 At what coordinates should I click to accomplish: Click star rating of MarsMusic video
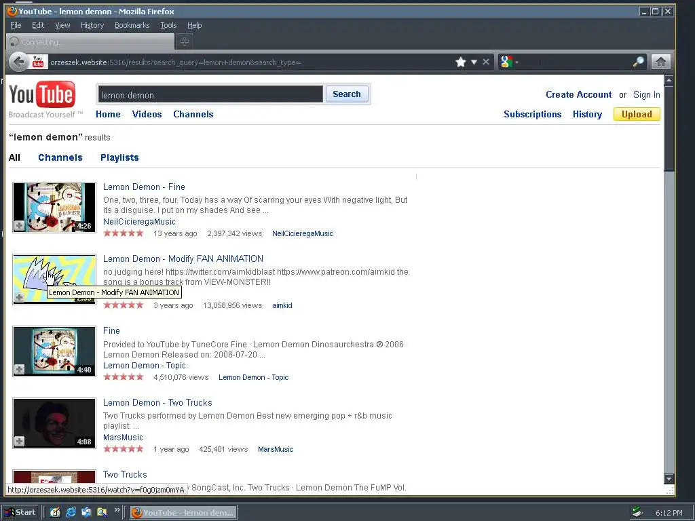coord(124,449)
